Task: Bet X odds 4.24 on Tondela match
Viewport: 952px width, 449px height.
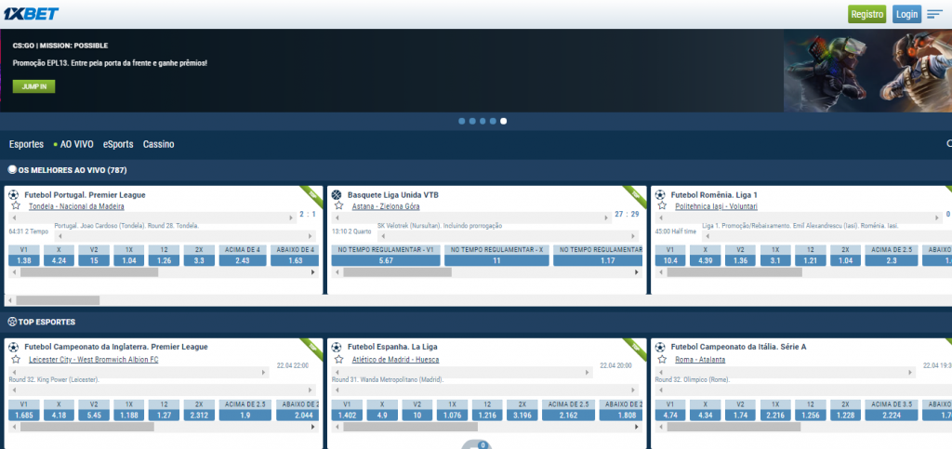Action: (x=59, y=260)
